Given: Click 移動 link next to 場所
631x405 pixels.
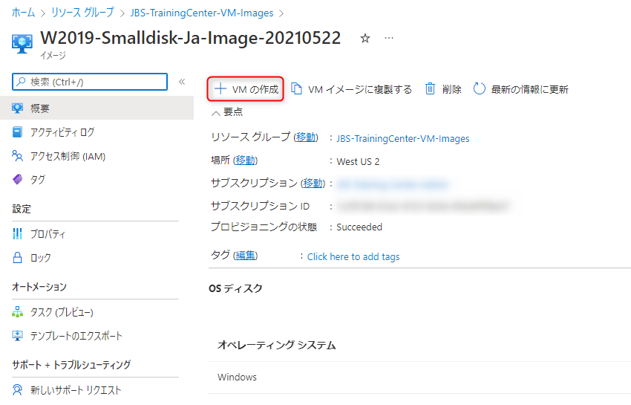Looking at the screenshot, I should [x=246, y=161].
